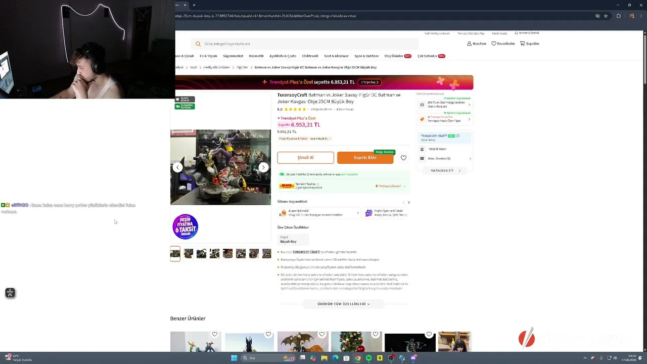The height and width of the screenshot is (364, 647).
Task: Expand Trendyol Plus'a Özel Fiyat campaign row
Action: pos(444,119)
